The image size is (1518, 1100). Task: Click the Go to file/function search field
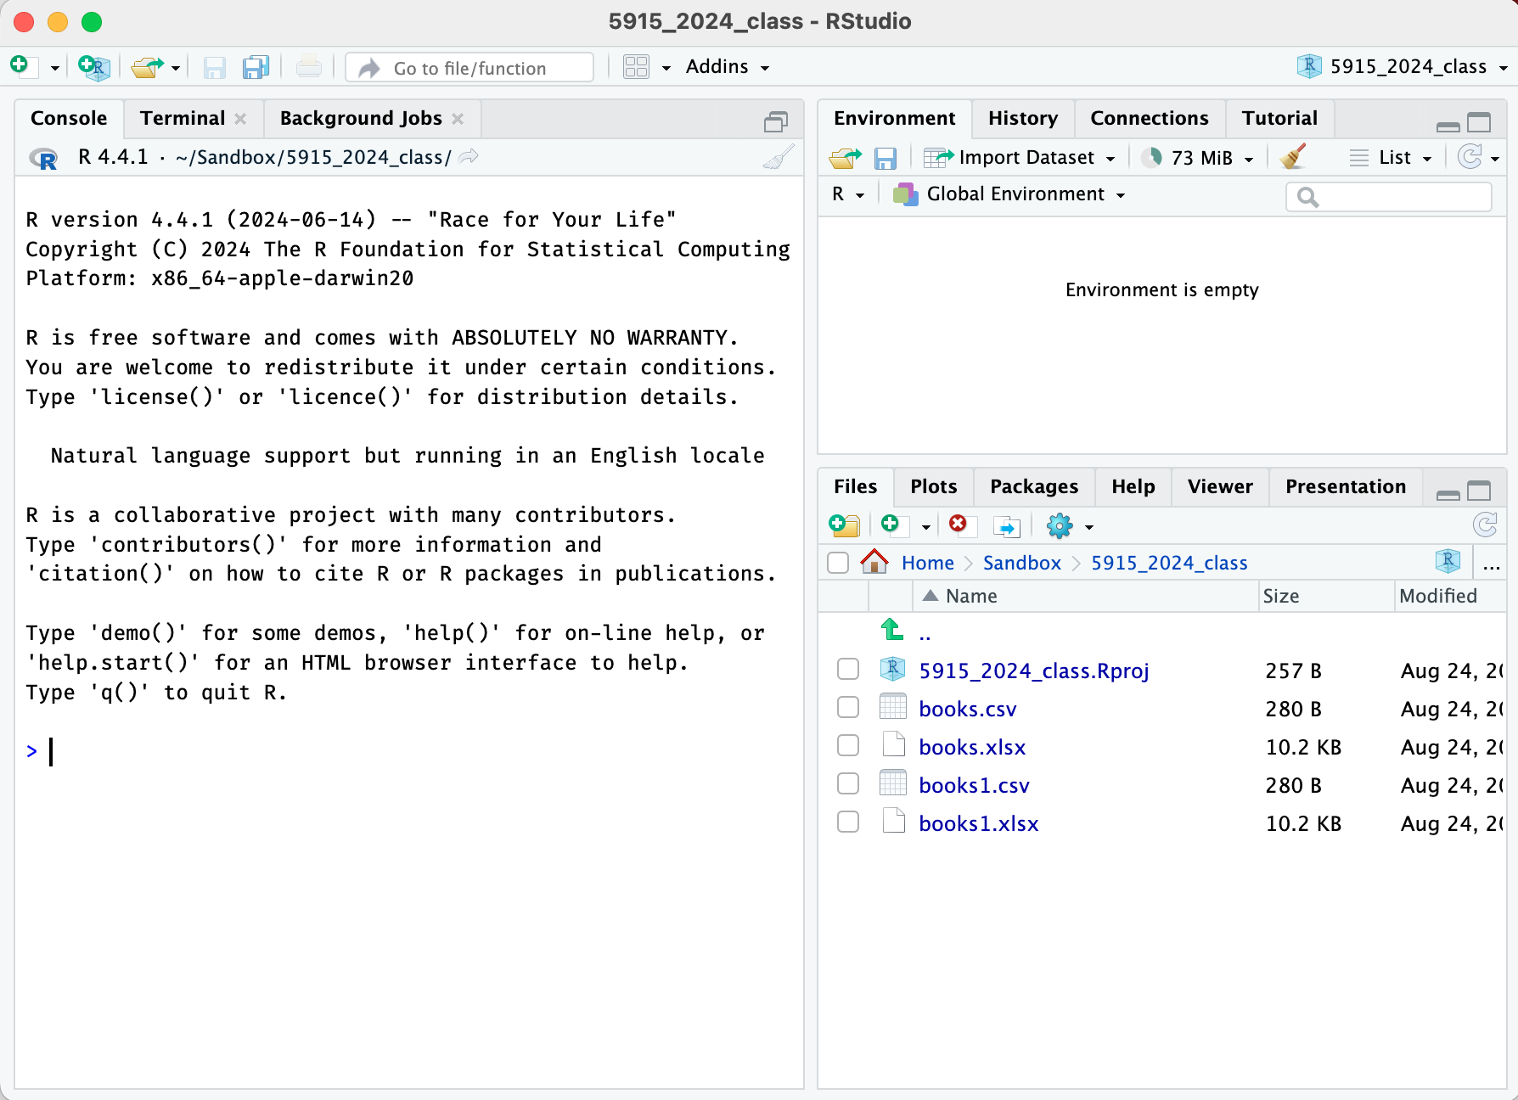click(x=469, y=67)
